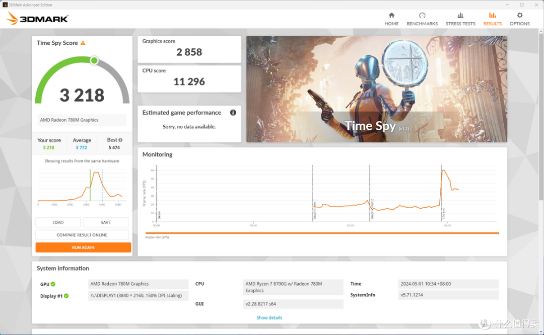Click the 3DMark logo
The image size is (544, 335).
click(37, 19)
